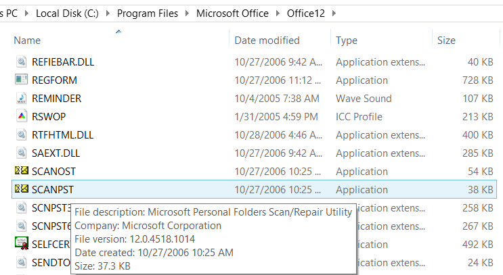
Task: Click the SENDTO DLL icon
Action: click(x=22, y=262)
